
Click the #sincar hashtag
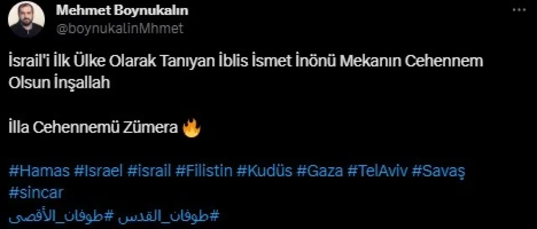36,193
